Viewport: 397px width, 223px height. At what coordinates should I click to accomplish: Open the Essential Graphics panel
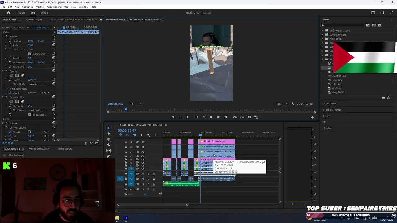tap(332, 110)
